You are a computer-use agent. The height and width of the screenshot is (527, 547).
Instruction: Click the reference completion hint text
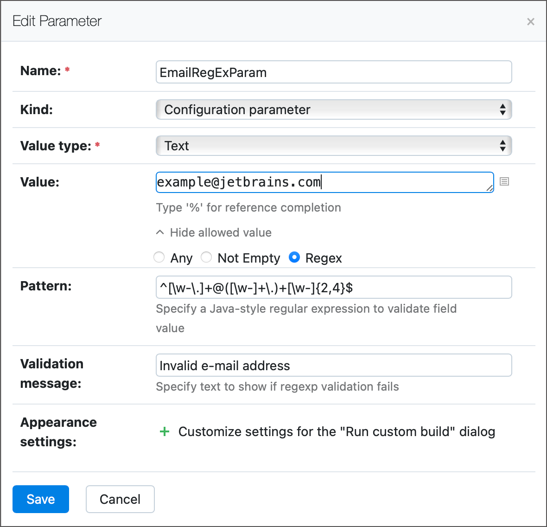coord(248,207)
